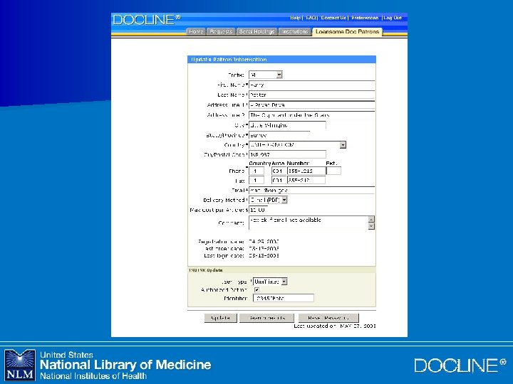Screen dimensions: 513x384
Task: Click the Phone area code field
Action: (x=279, y=171)
